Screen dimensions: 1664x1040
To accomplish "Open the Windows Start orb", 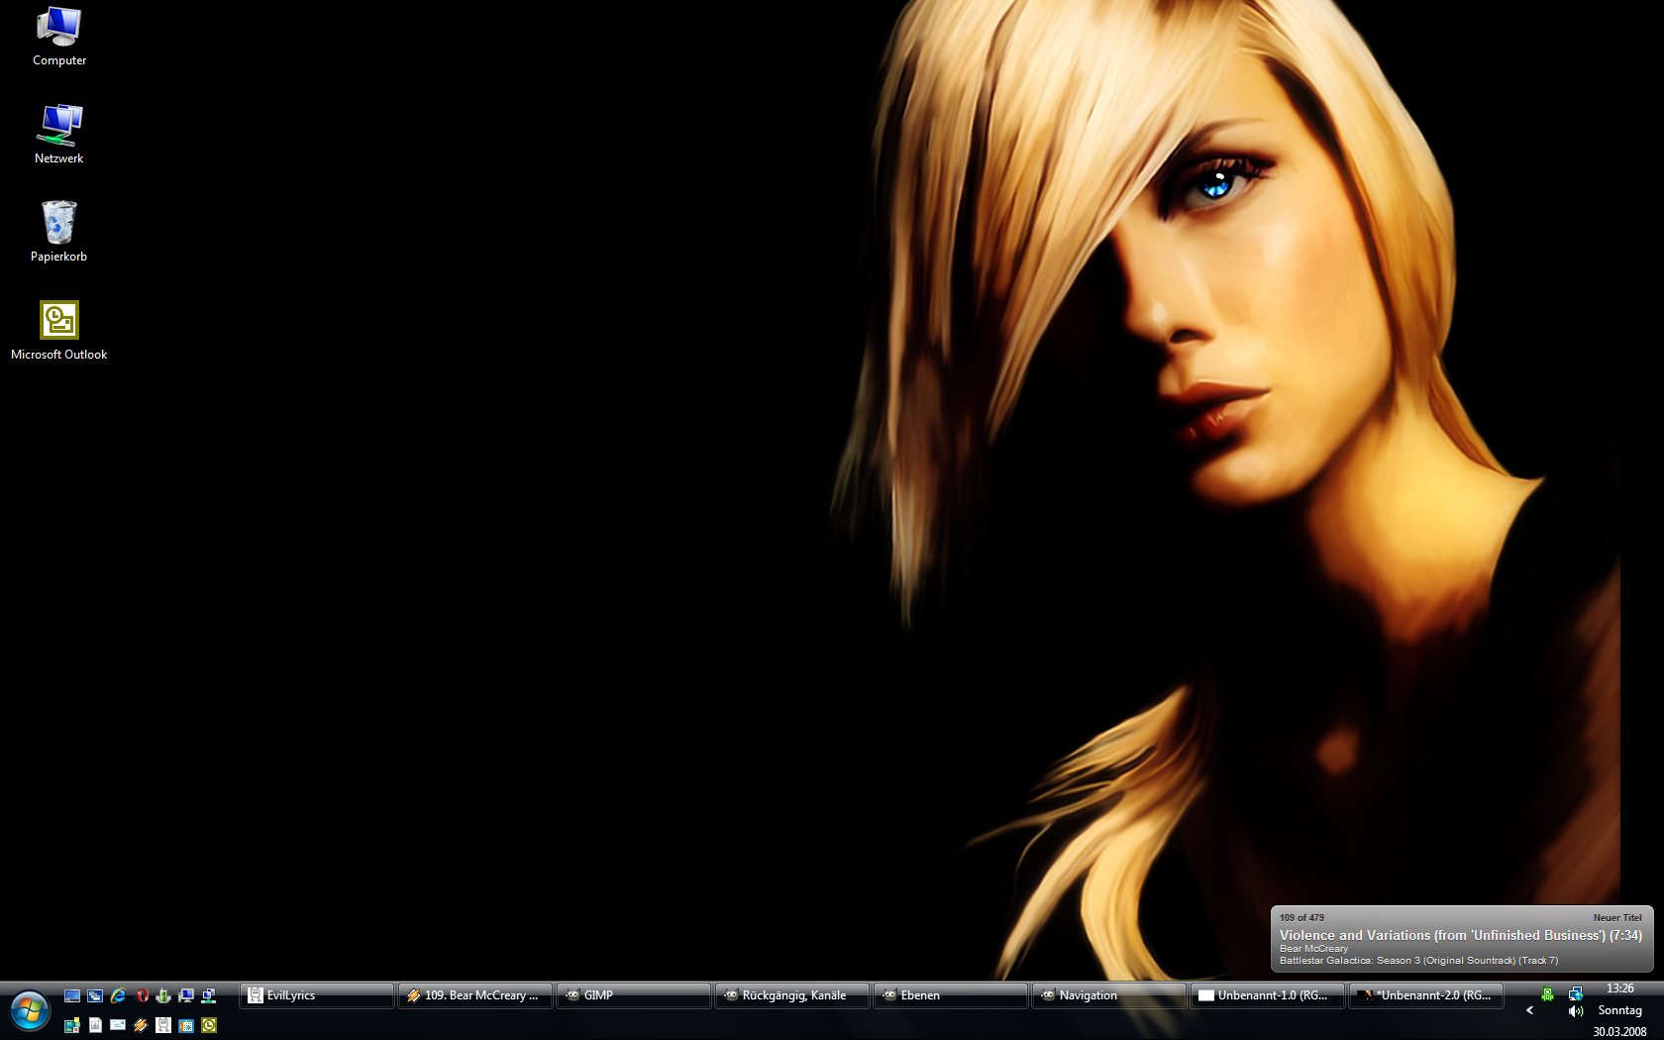I will 30,1011.
